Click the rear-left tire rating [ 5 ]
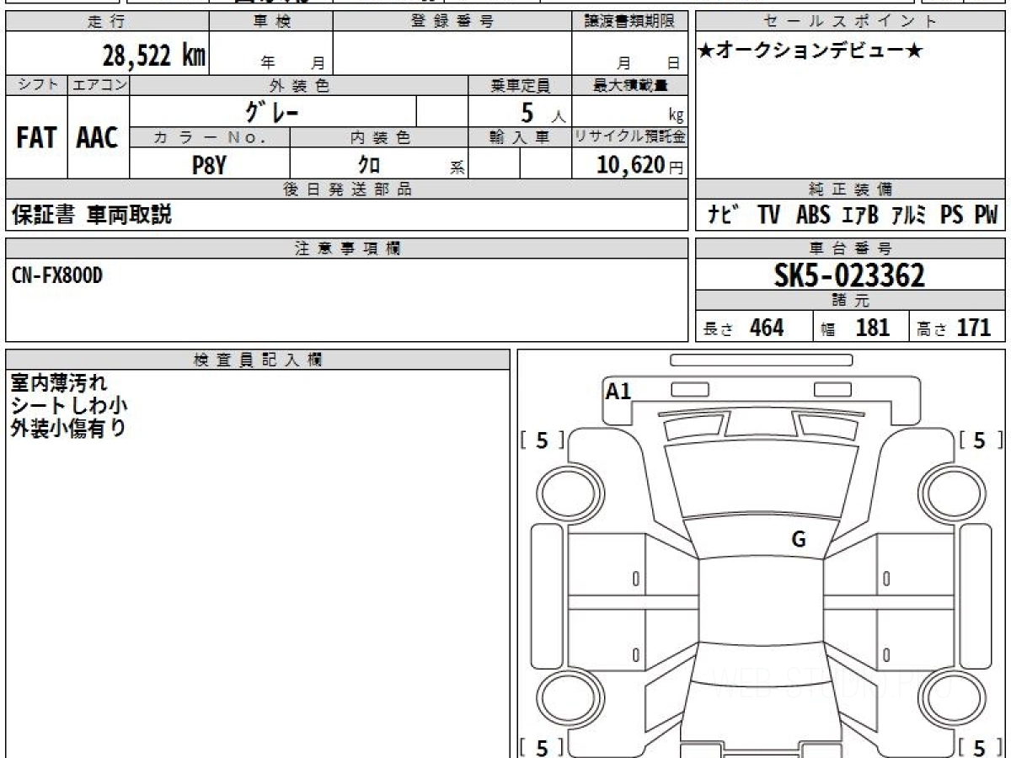The image size is (1011, 758). [x=542, y=746]
